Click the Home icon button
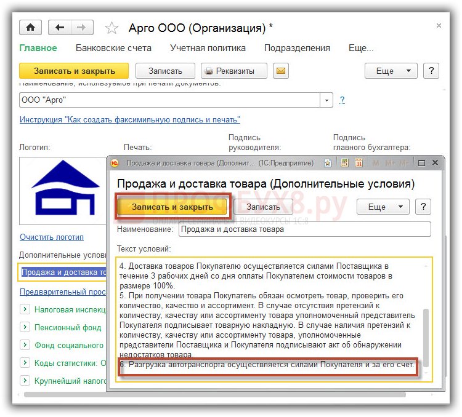 31,28
